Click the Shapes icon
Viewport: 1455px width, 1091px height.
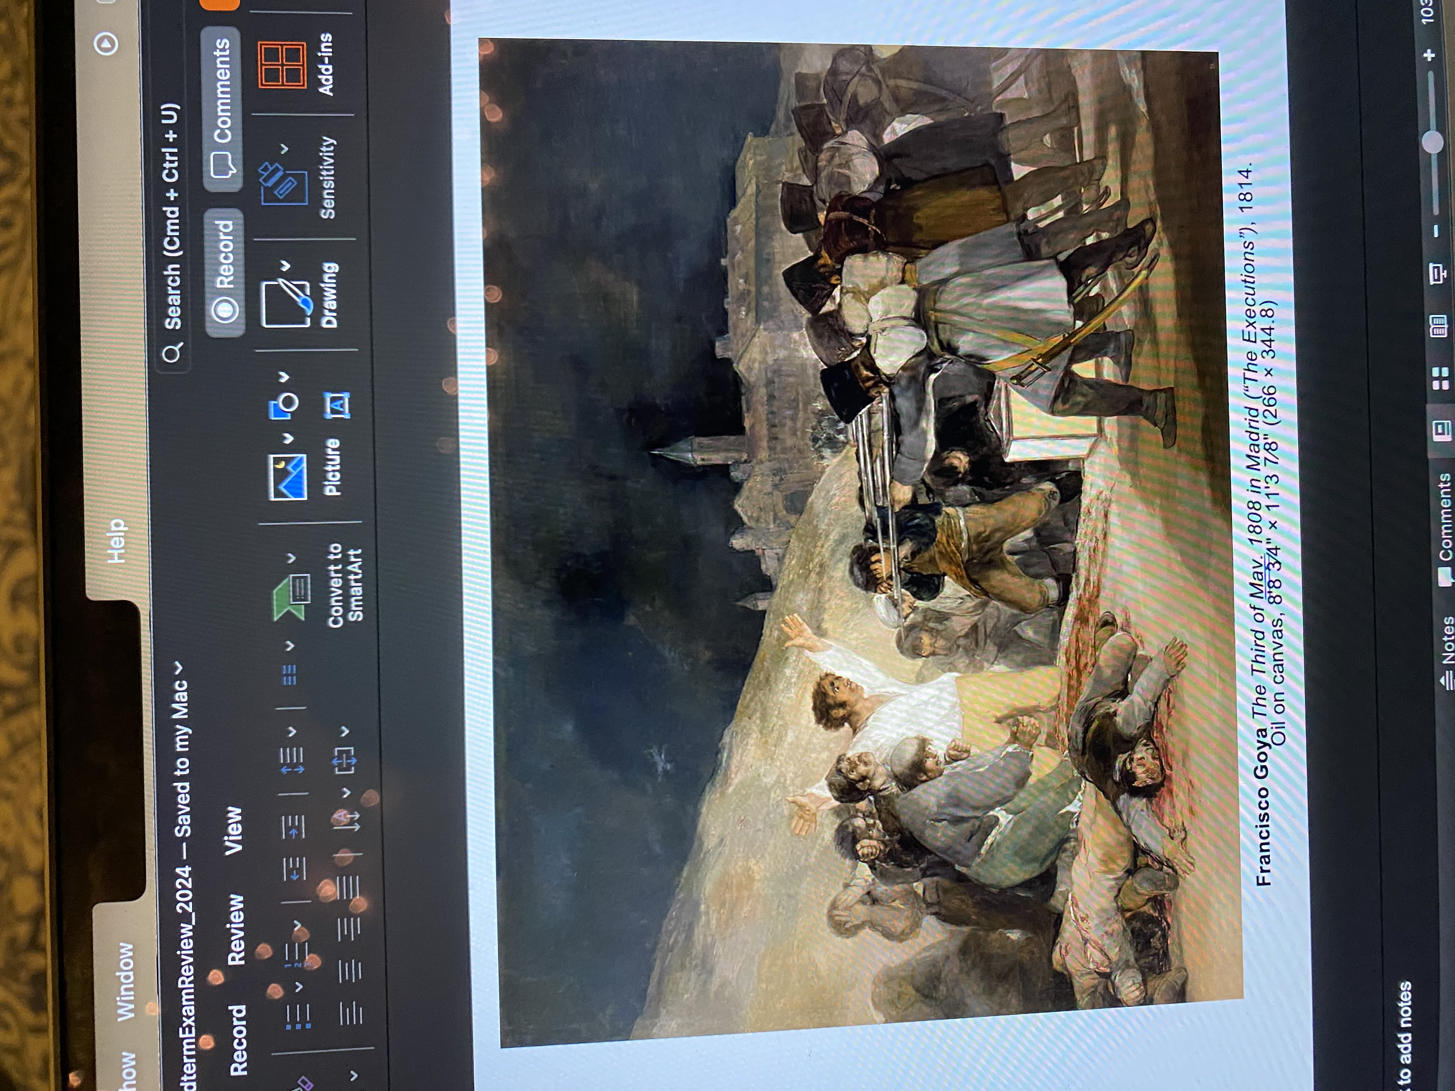click(x=284, y=406)
